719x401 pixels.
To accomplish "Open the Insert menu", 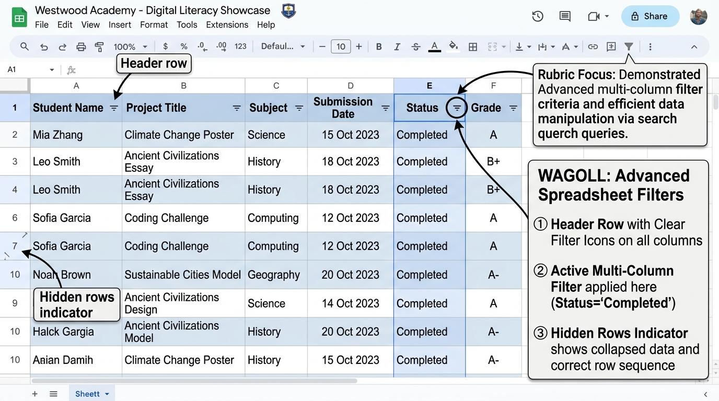I will coord(120,25).
